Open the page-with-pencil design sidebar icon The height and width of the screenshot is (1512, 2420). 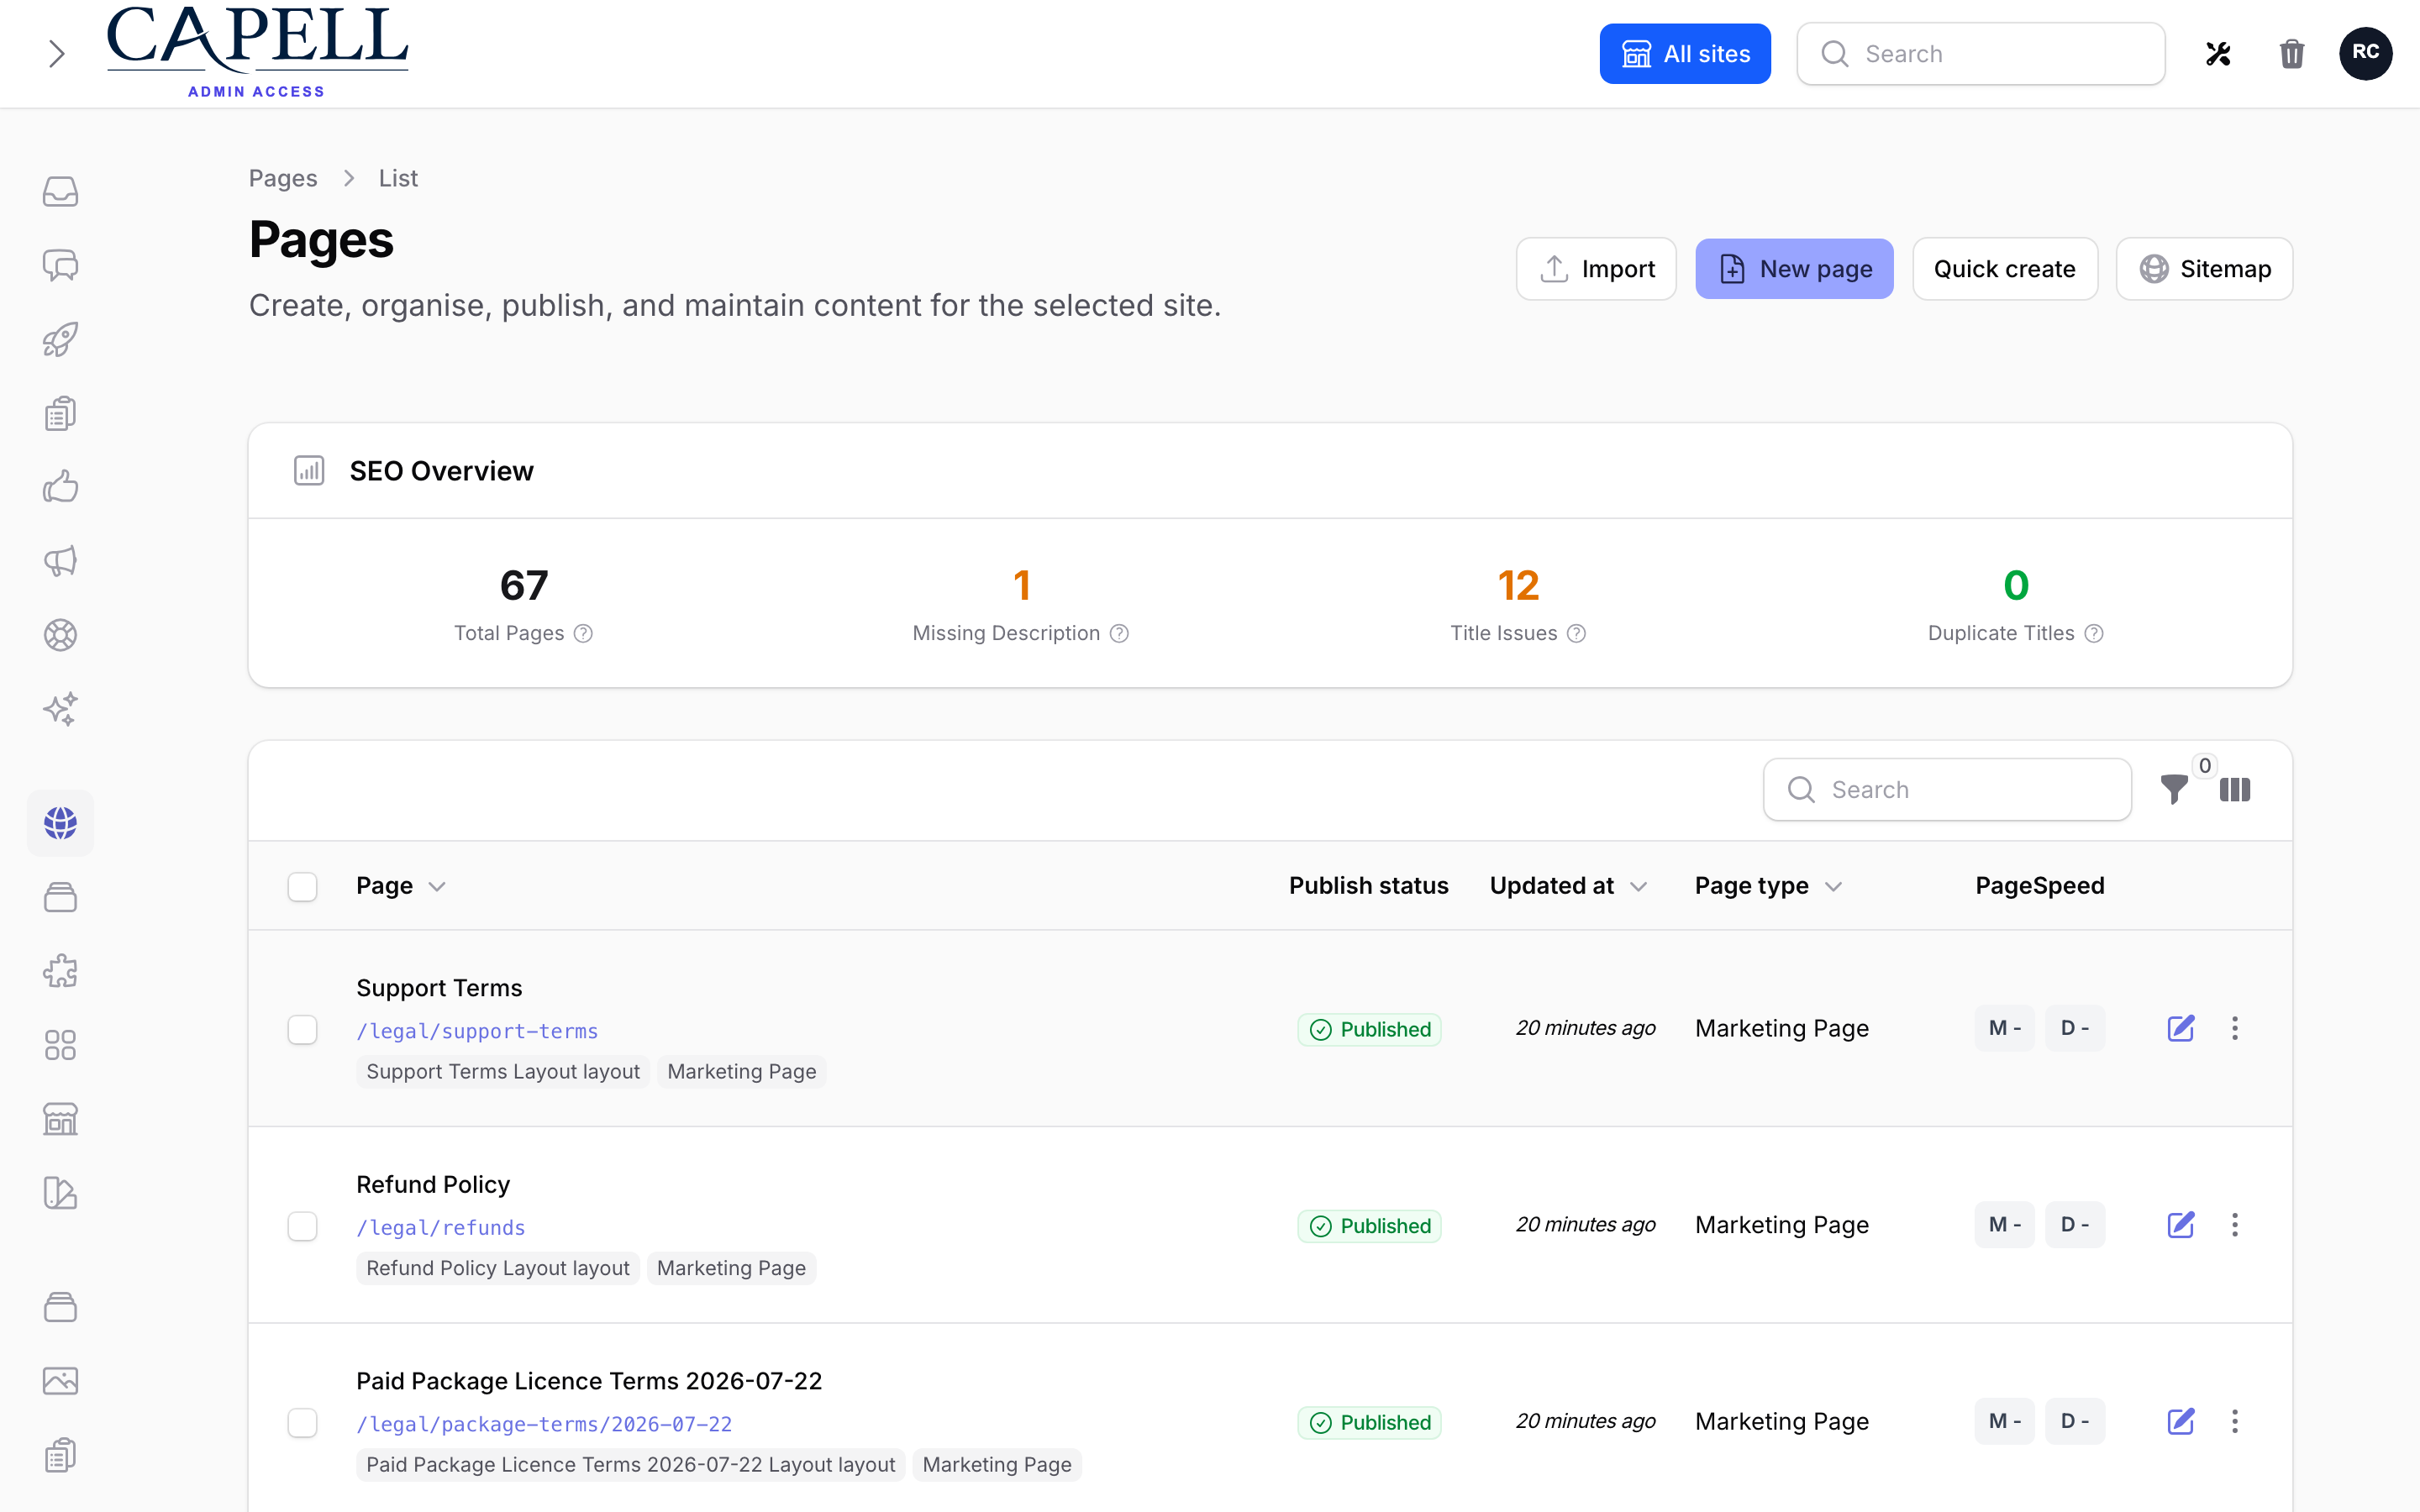60,1193
